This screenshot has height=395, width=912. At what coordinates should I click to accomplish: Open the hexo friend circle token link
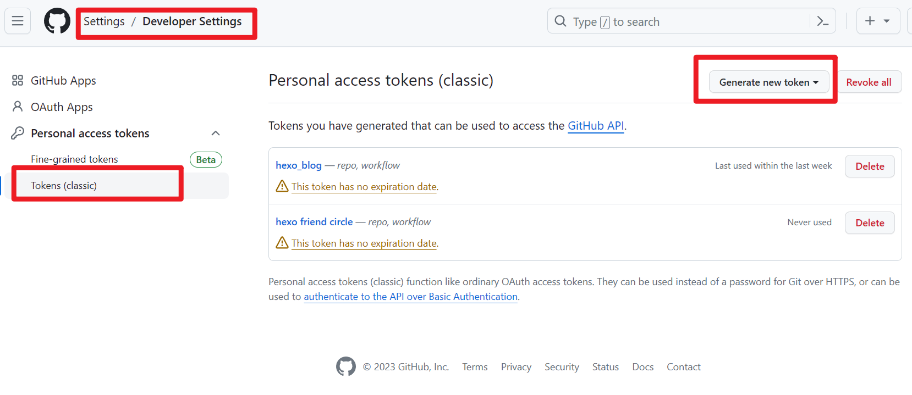pos(314,221)
